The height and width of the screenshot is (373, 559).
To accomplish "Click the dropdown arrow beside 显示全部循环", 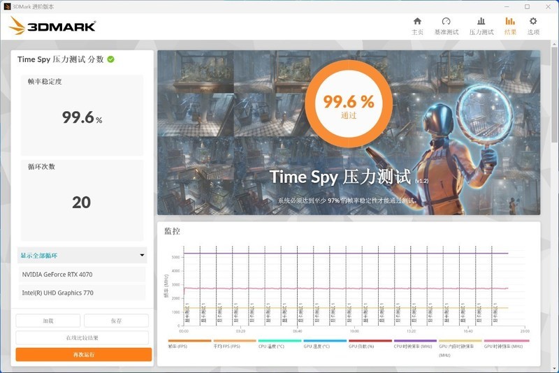I will coord(142,255).
